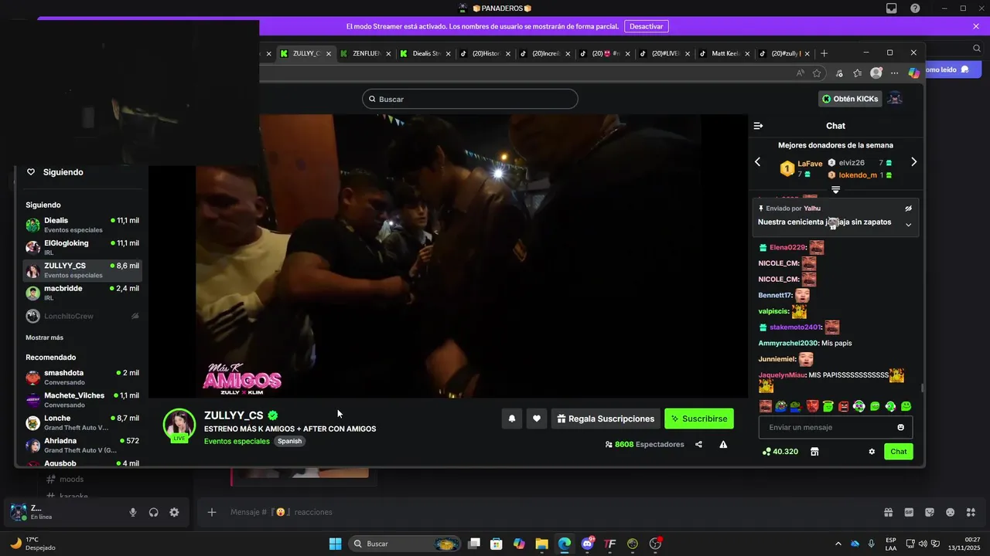Click Obtén KICKs button

(x=850, y=99)
